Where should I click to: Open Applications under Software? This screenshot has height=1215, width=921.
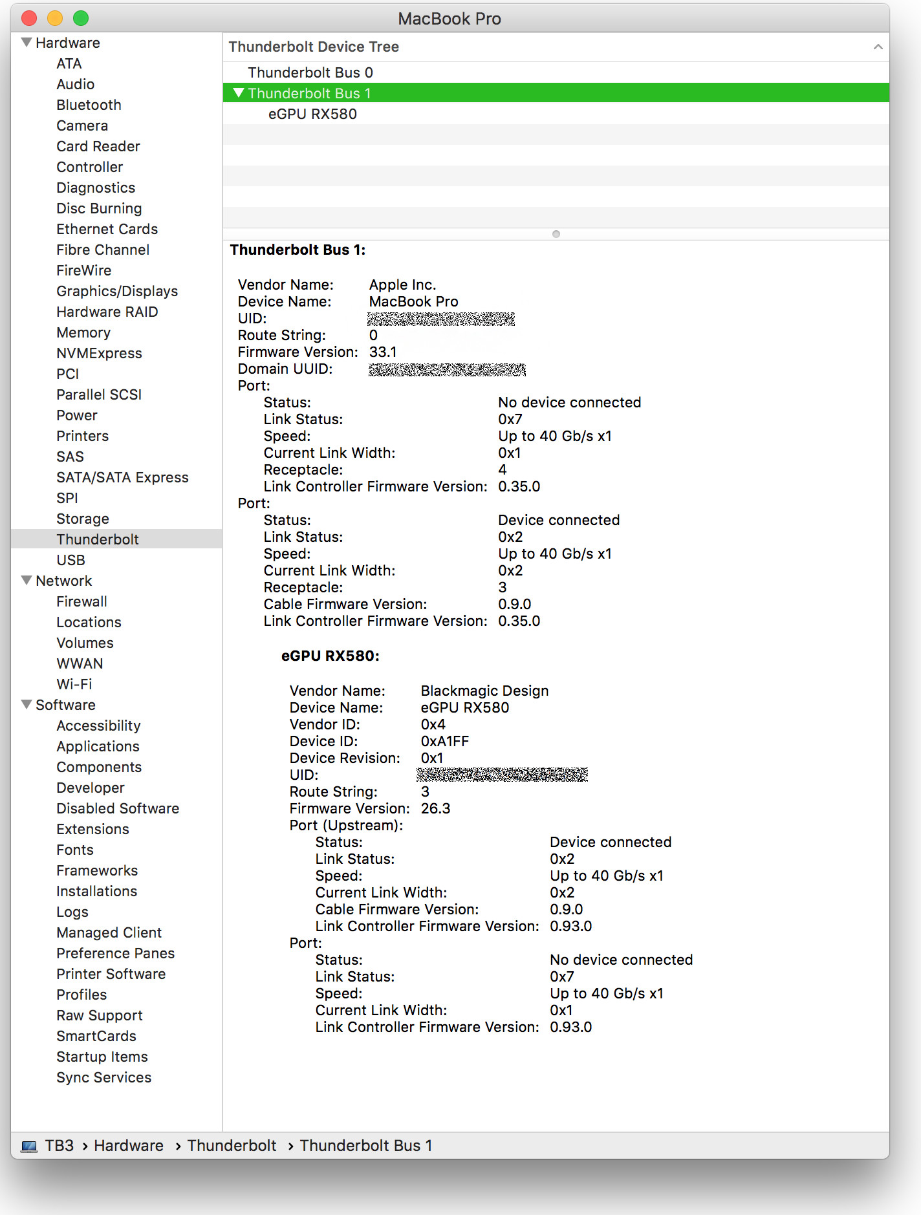pos(98,746)
